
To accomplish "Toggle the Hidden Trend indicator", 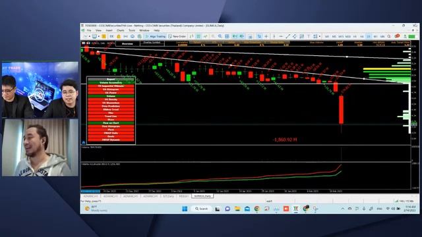I will (111, 109).
